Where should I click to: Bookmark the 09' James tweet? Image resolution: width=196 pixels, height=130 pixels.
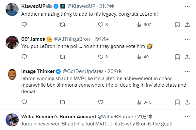pos(177,57)
